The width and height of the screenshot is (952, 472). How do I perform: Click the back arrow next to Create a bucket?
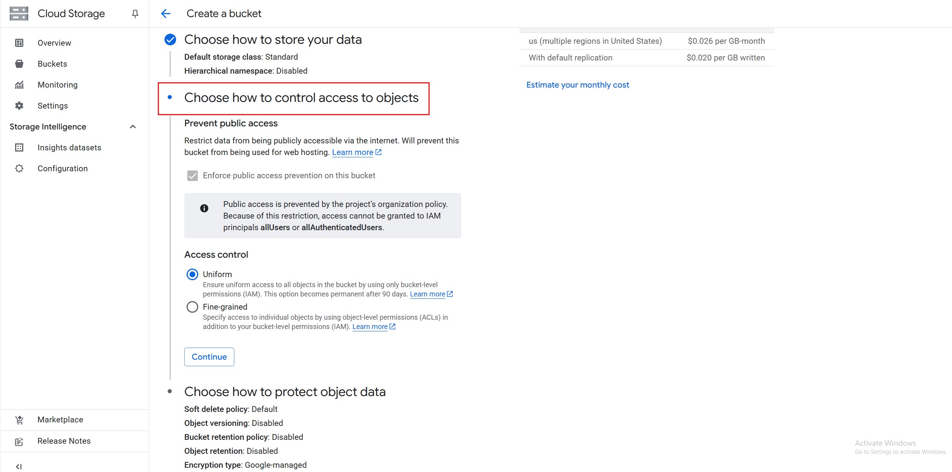(166, 14)
